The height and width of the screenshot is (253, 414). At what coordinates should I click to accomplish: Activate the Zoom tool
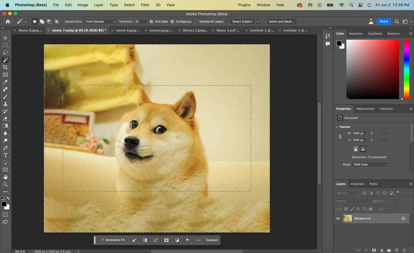tap(6, 184)
